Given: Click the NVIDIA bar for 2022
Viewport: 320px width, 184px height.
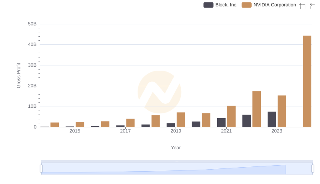Looking at the screenshot, I should [x=256, y=109].
